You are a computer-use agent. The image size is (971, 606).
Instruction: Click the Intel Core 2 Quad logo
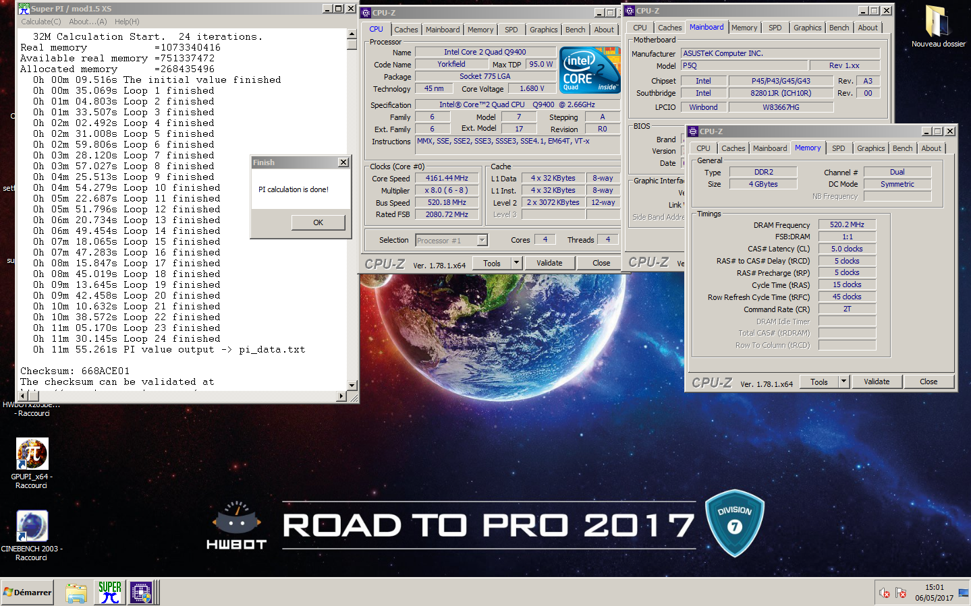click(589, 69)
